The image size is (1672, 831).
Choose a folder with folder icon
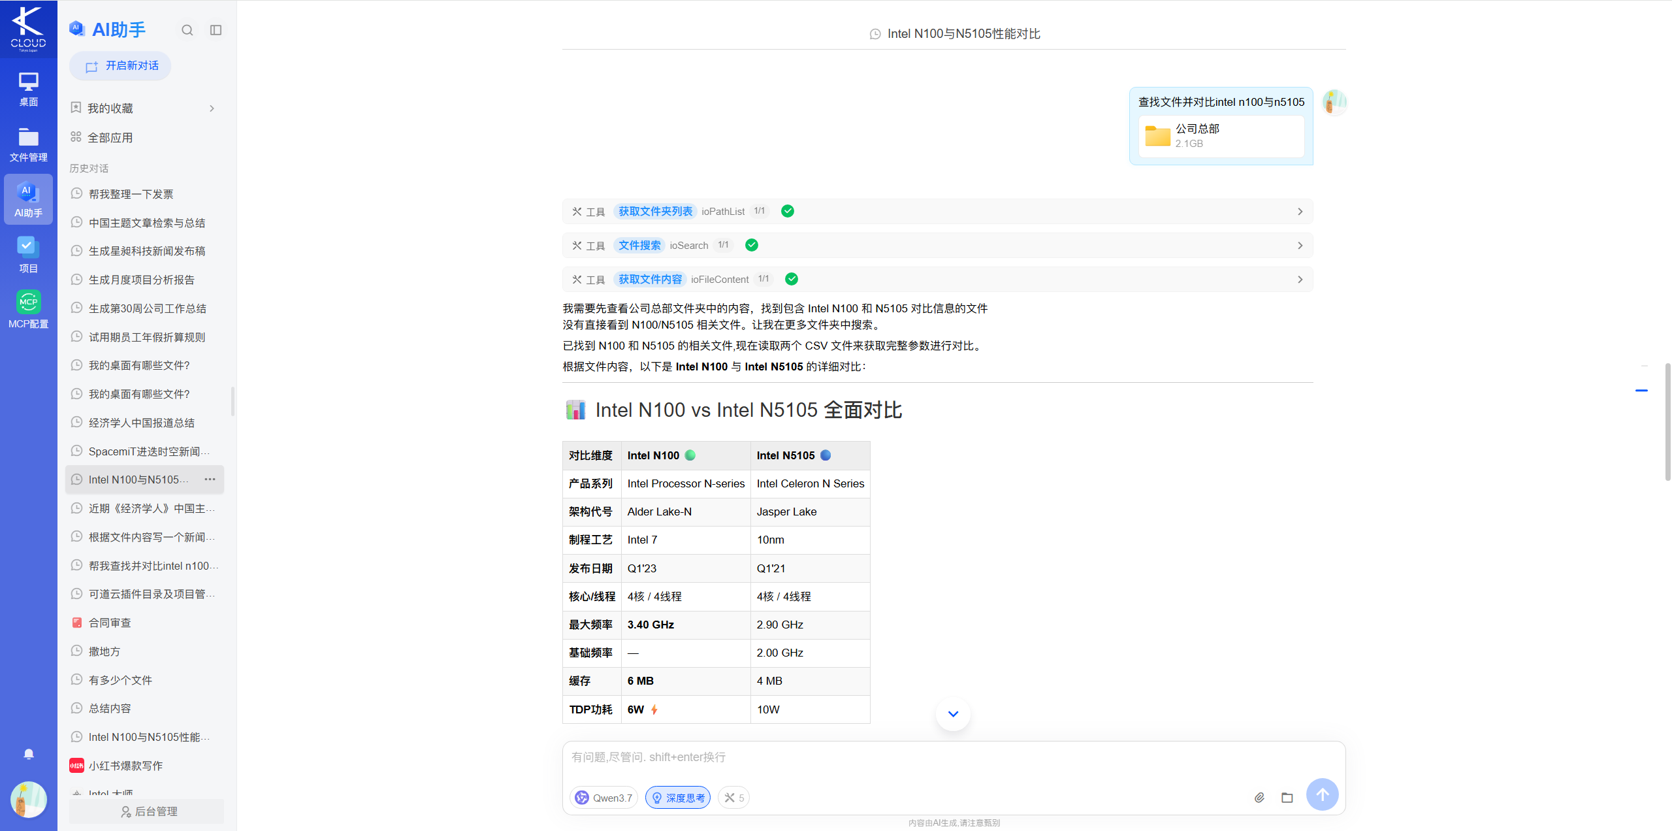tap(1287, 798)
